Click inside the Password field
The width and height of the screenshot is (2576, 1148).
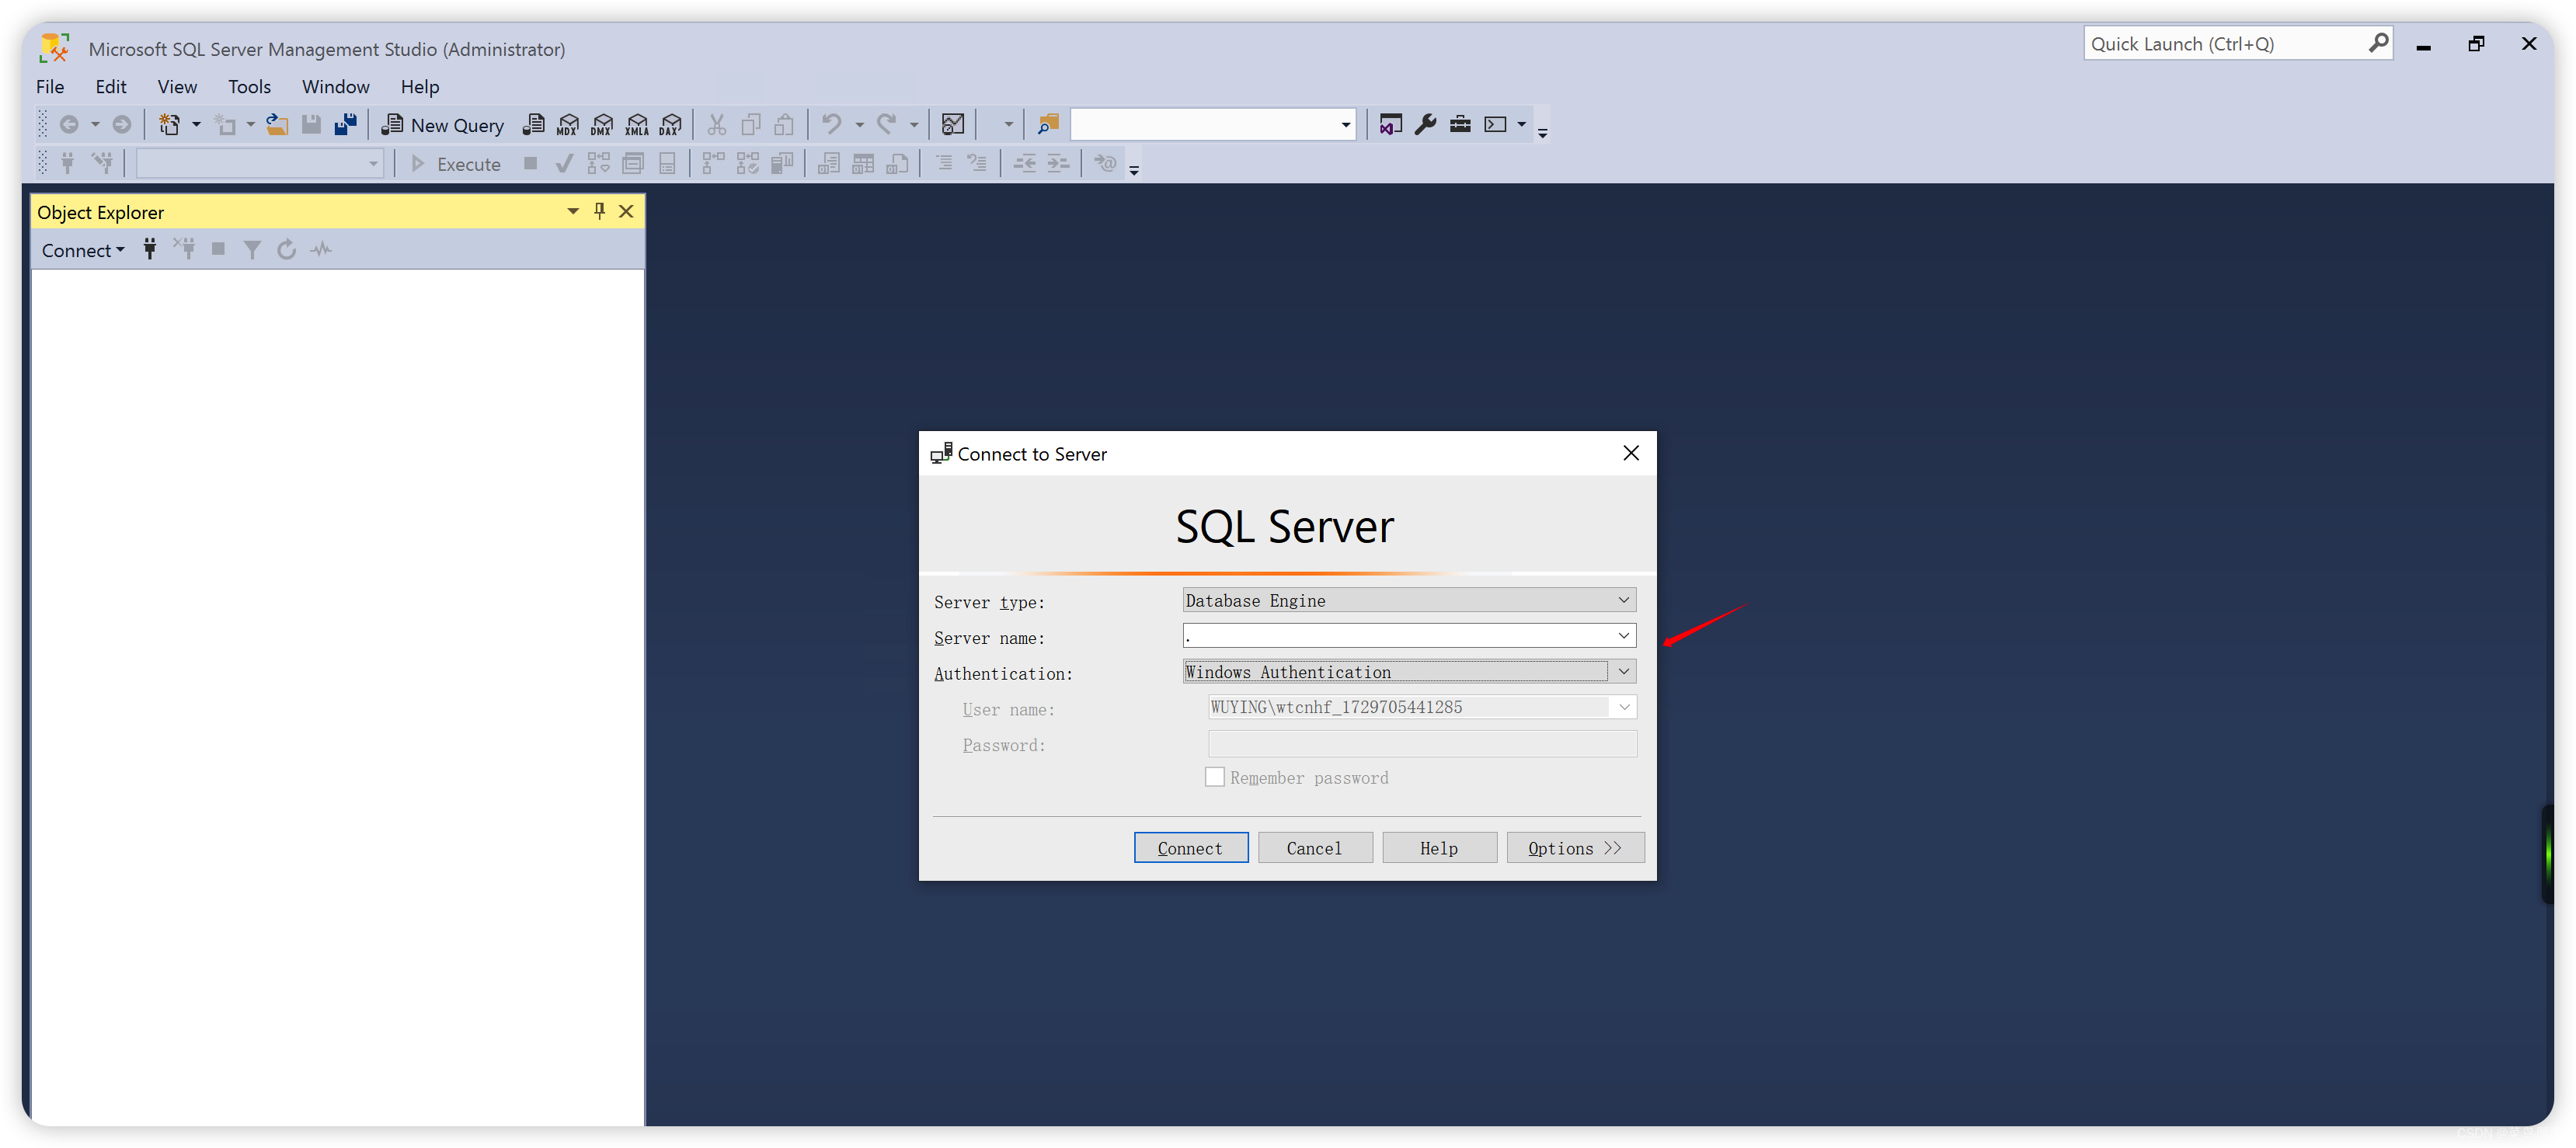pos(1420,744)
